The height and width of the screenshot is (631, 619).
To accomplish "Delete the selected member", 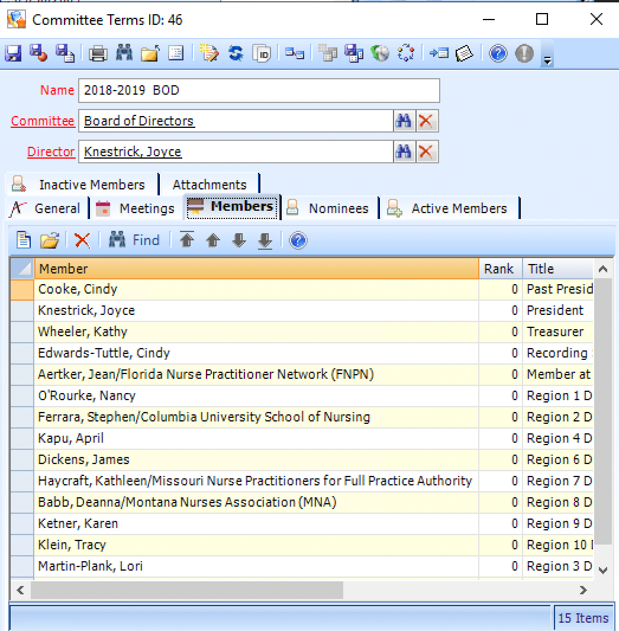I will coord(81,240).
